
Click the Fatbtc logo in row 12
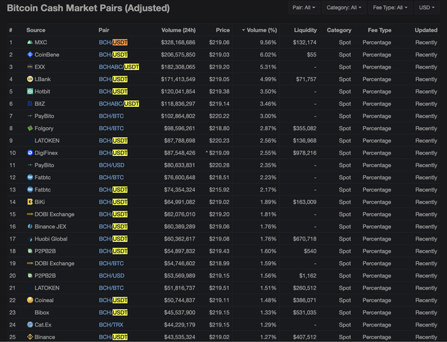point(29,177)
